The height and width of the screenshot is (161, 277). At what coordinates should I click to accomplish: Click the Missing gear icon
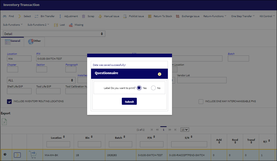point(71,25)
